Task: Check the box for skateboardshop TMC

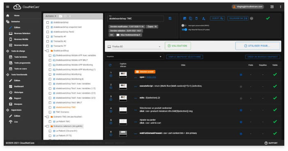Action: pos(50,107)
